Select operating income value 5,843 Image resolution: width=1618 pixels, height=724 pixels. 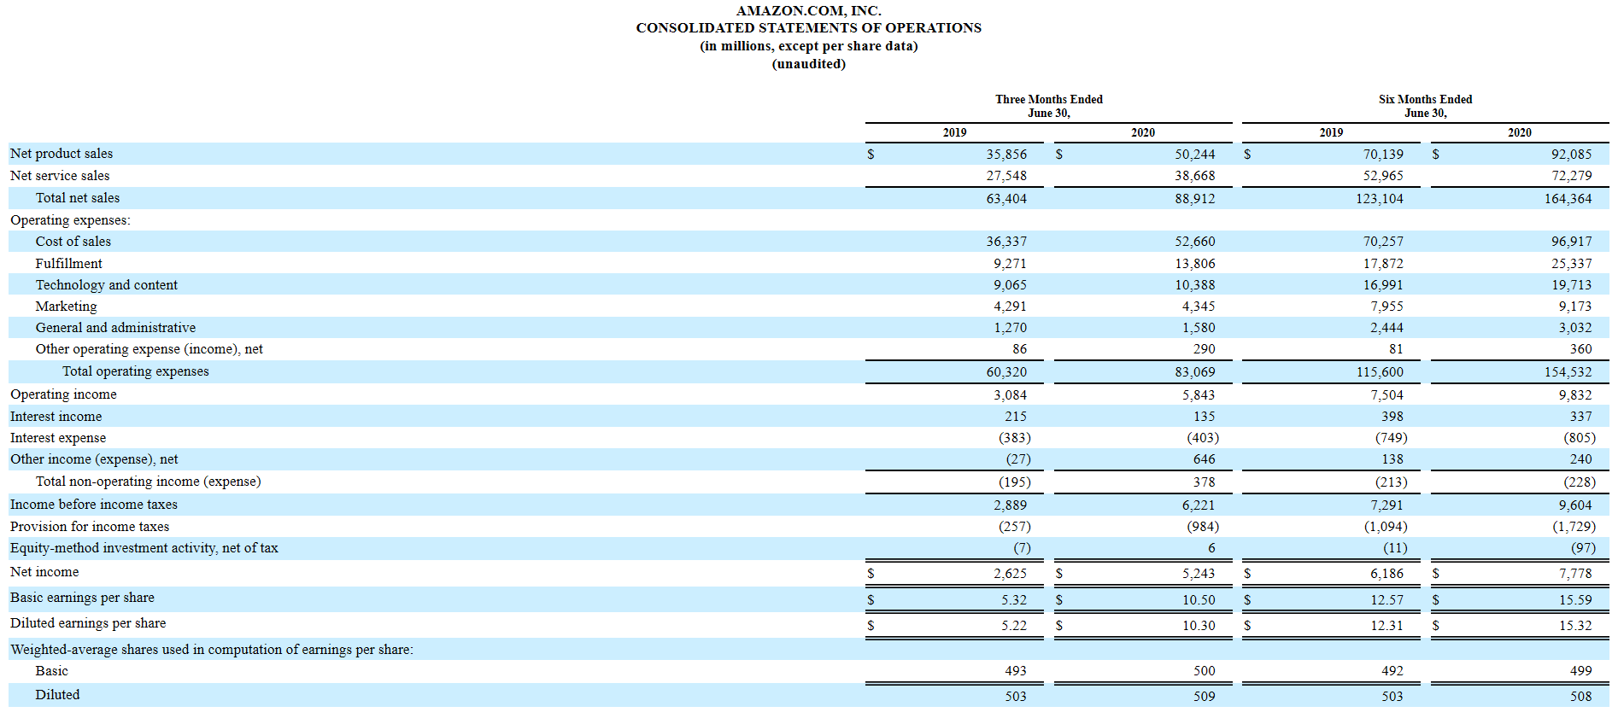[x=1199, y=395]
